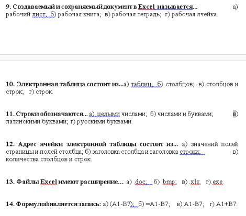246x216 pixels.
Task: Click question 12 heading 'Адрес ячейки'
Action: [92, 144]
